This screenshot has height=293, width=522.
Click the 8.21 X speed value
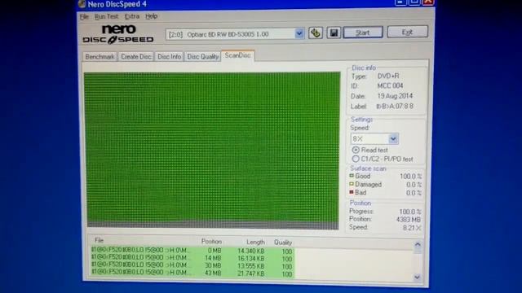coord(412,228)
